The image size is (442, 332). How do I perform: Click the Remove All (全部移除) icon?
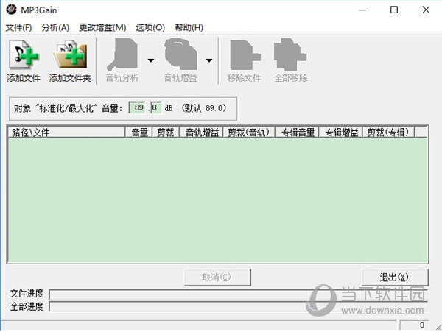click(x=290, y=54)
